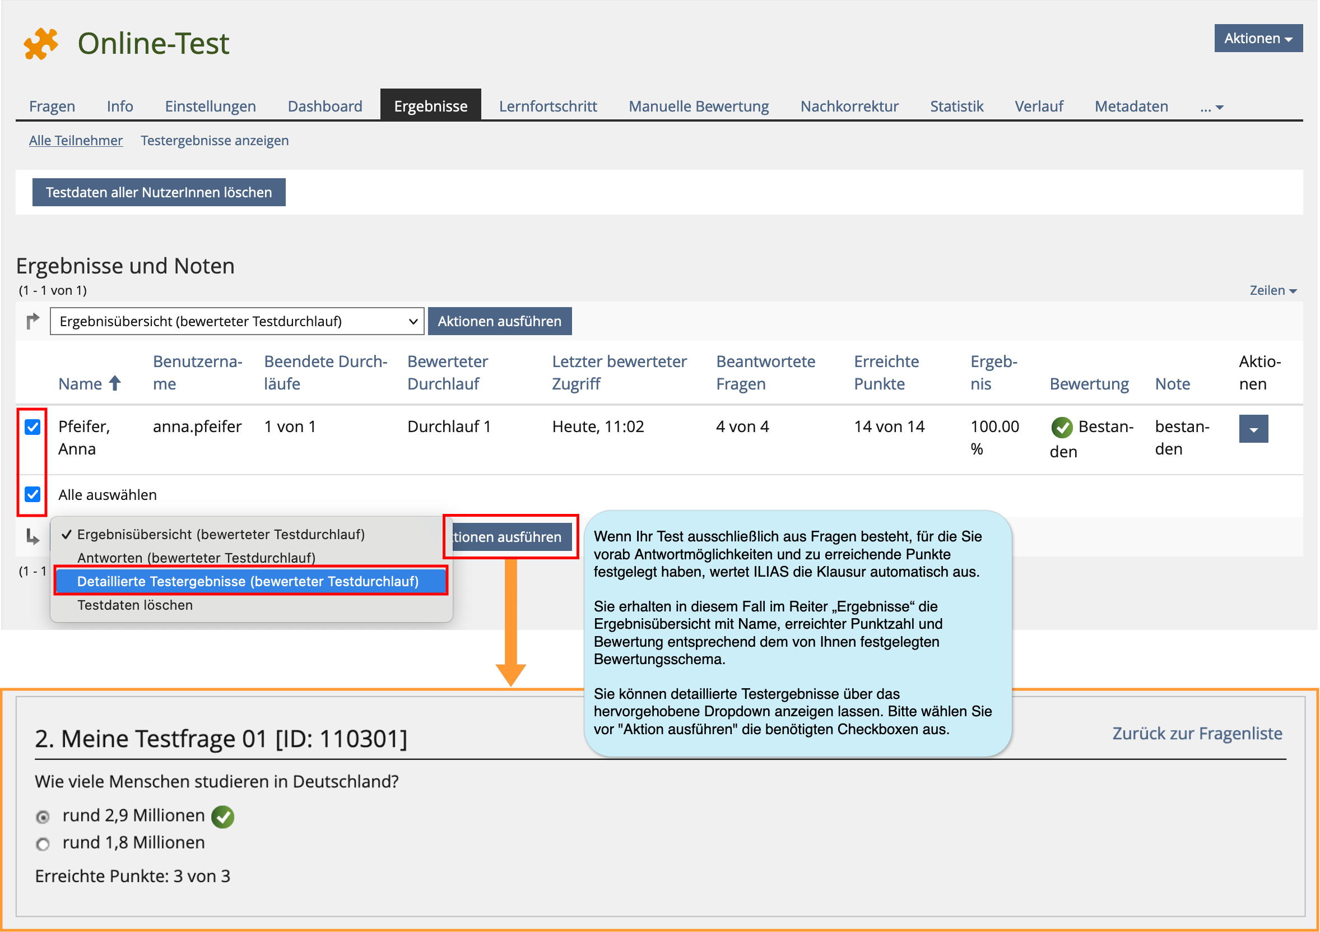This screenshot has width=1320, height=932.
Task: Open the Zeilen rows dropdown
Action: pos(1273,290)
